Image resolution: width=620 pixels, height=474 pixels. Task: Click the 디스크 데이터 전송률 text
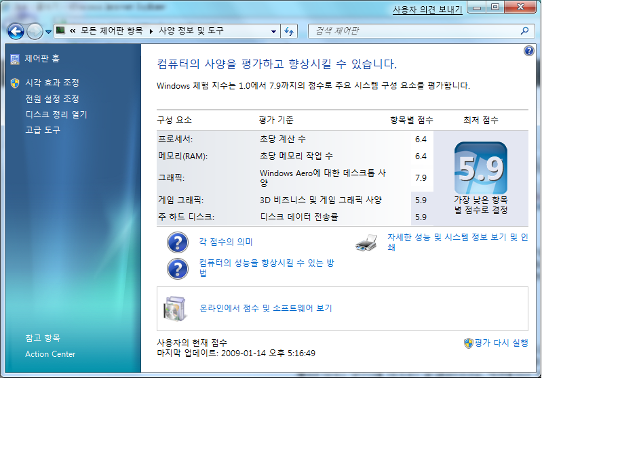coord(299,217)
